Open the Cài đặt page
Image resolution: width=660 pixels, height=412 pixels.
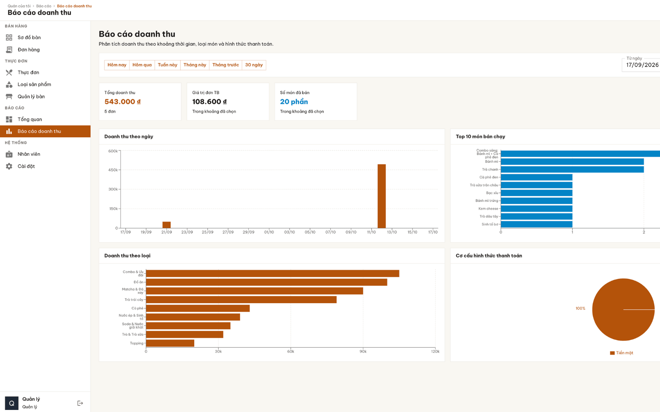(45, 166)
